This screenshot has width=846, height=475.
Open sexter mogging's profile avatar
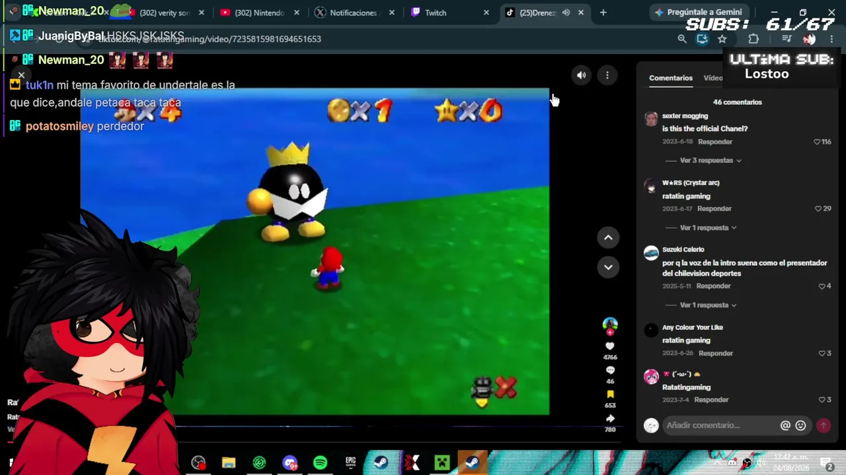[x=651, y=119]
